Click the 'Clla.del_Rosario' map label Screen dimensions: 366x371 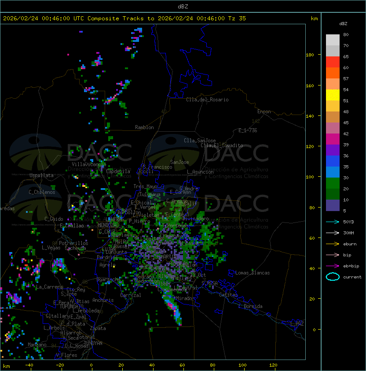[x=207, y=100]
